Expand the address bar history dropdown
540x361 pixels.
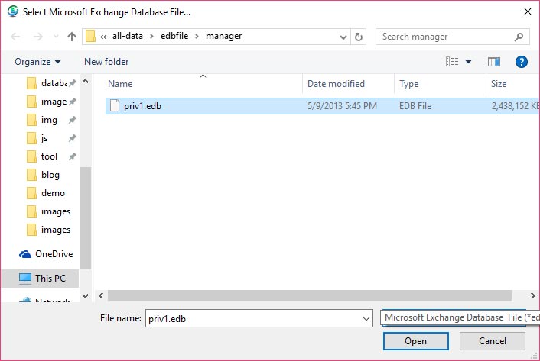tap(343, 37)
